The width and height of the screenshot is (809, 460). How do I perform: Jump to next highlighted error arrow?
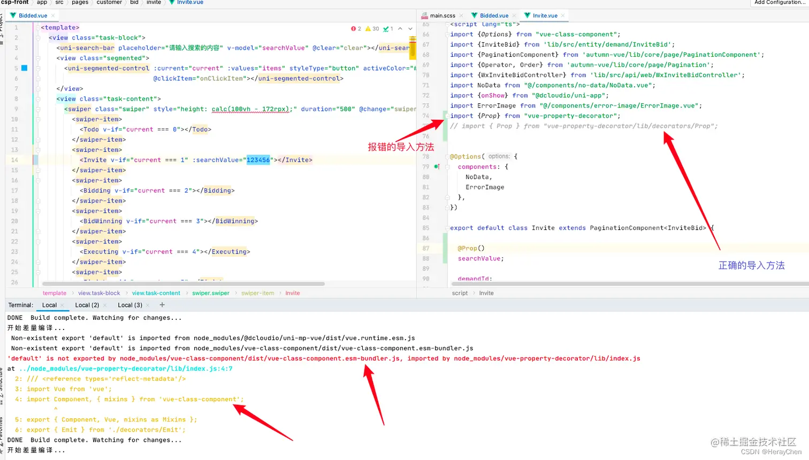coord(410,29)
